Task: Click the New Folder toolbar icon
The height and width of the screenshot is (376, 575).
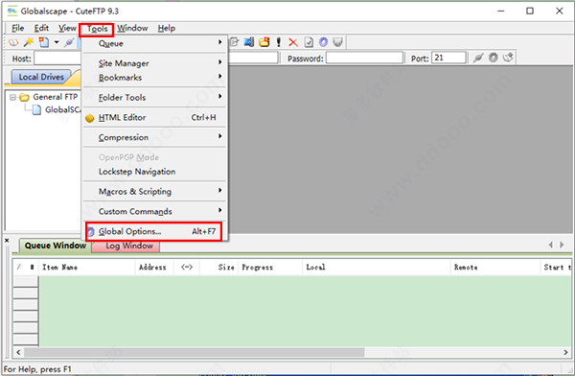Action: [x=264, y=42]
